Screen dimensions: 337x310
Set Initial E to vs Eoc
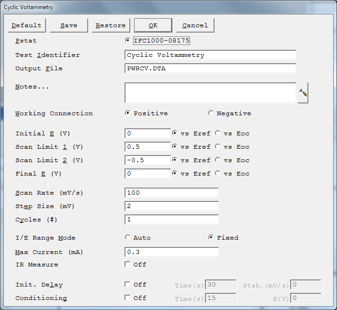pos(218,133)
